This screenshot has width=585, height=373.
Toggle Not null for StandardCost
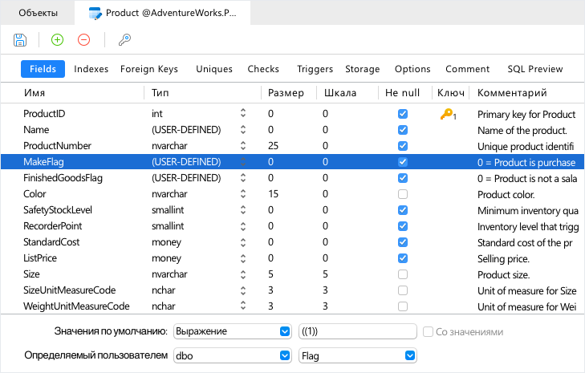(403, 242)
